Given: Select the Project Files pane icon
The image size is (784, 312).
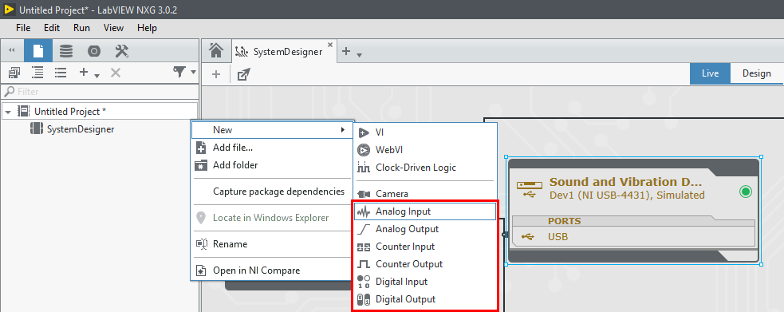Looking at the screenshot, I should click(38, 50).
